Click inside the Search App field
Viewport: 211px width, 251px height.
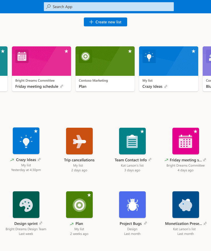tap(109, 7)
